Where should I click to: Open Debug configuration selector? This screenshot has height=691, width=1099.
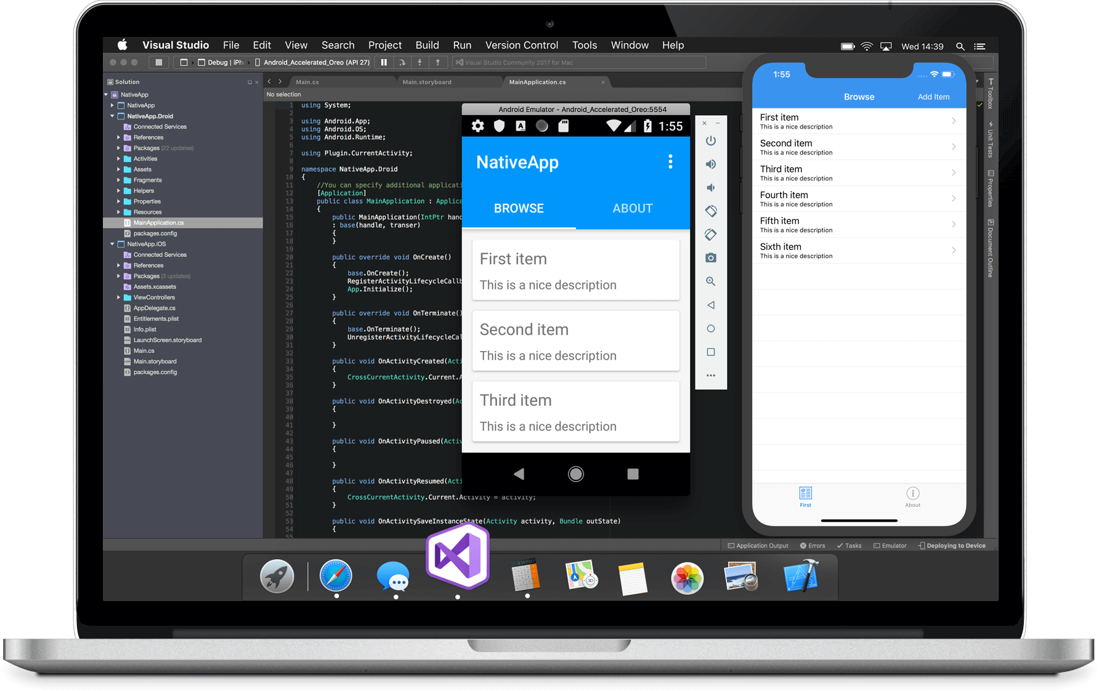(x=221, y=62)
